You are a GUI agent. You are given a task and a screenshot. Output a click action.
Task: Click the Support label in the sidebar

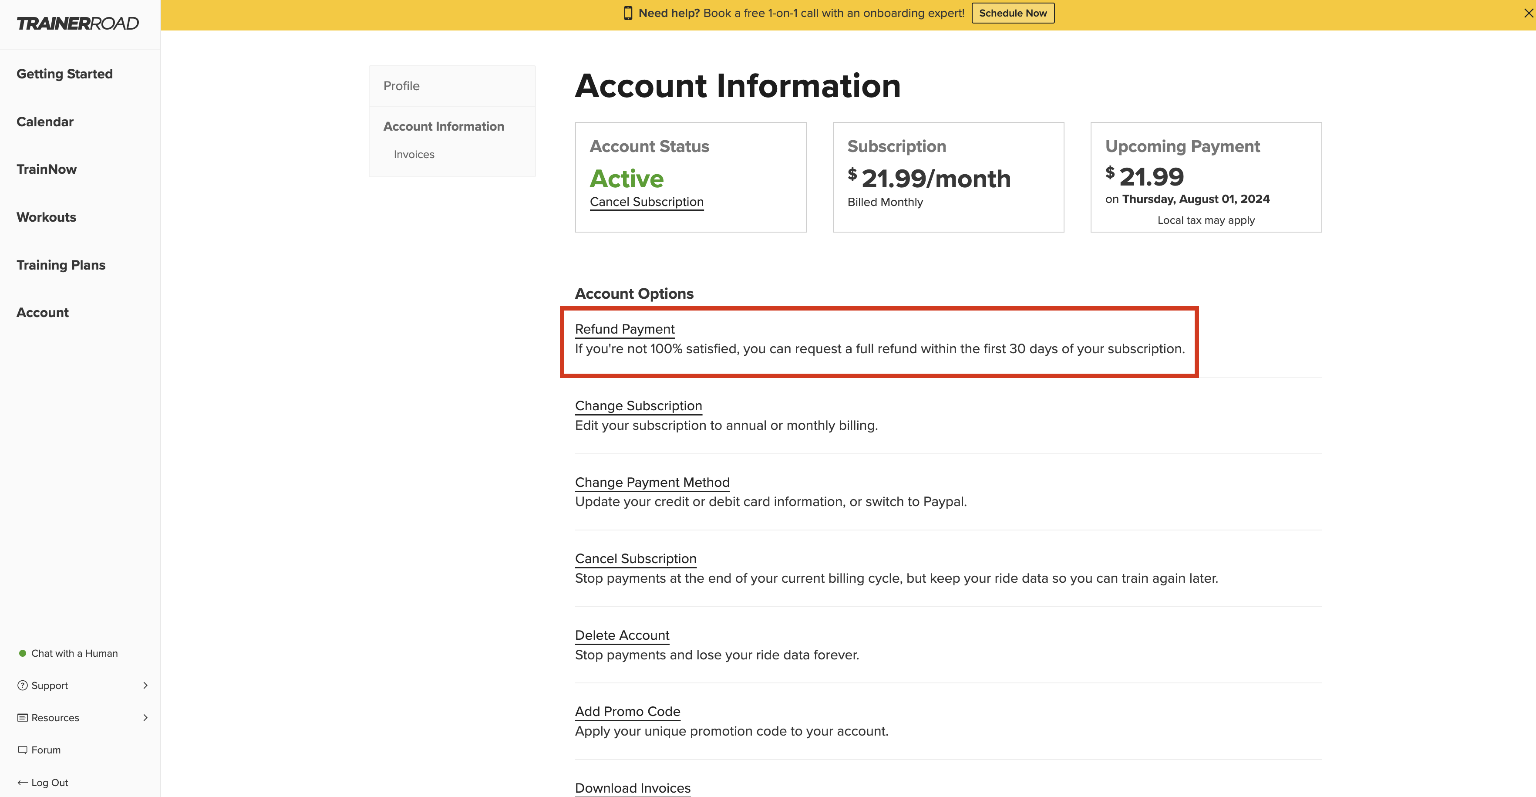(50, 686)
